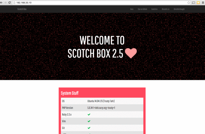Click the pink heart in the hero title
205x134 pixels.
131,53
